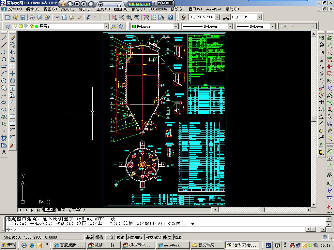Image resolution: width=334 pixels, height=250 pixels.
Task: Expand the 图层2 layer dropdown
Action: (106, 26)
